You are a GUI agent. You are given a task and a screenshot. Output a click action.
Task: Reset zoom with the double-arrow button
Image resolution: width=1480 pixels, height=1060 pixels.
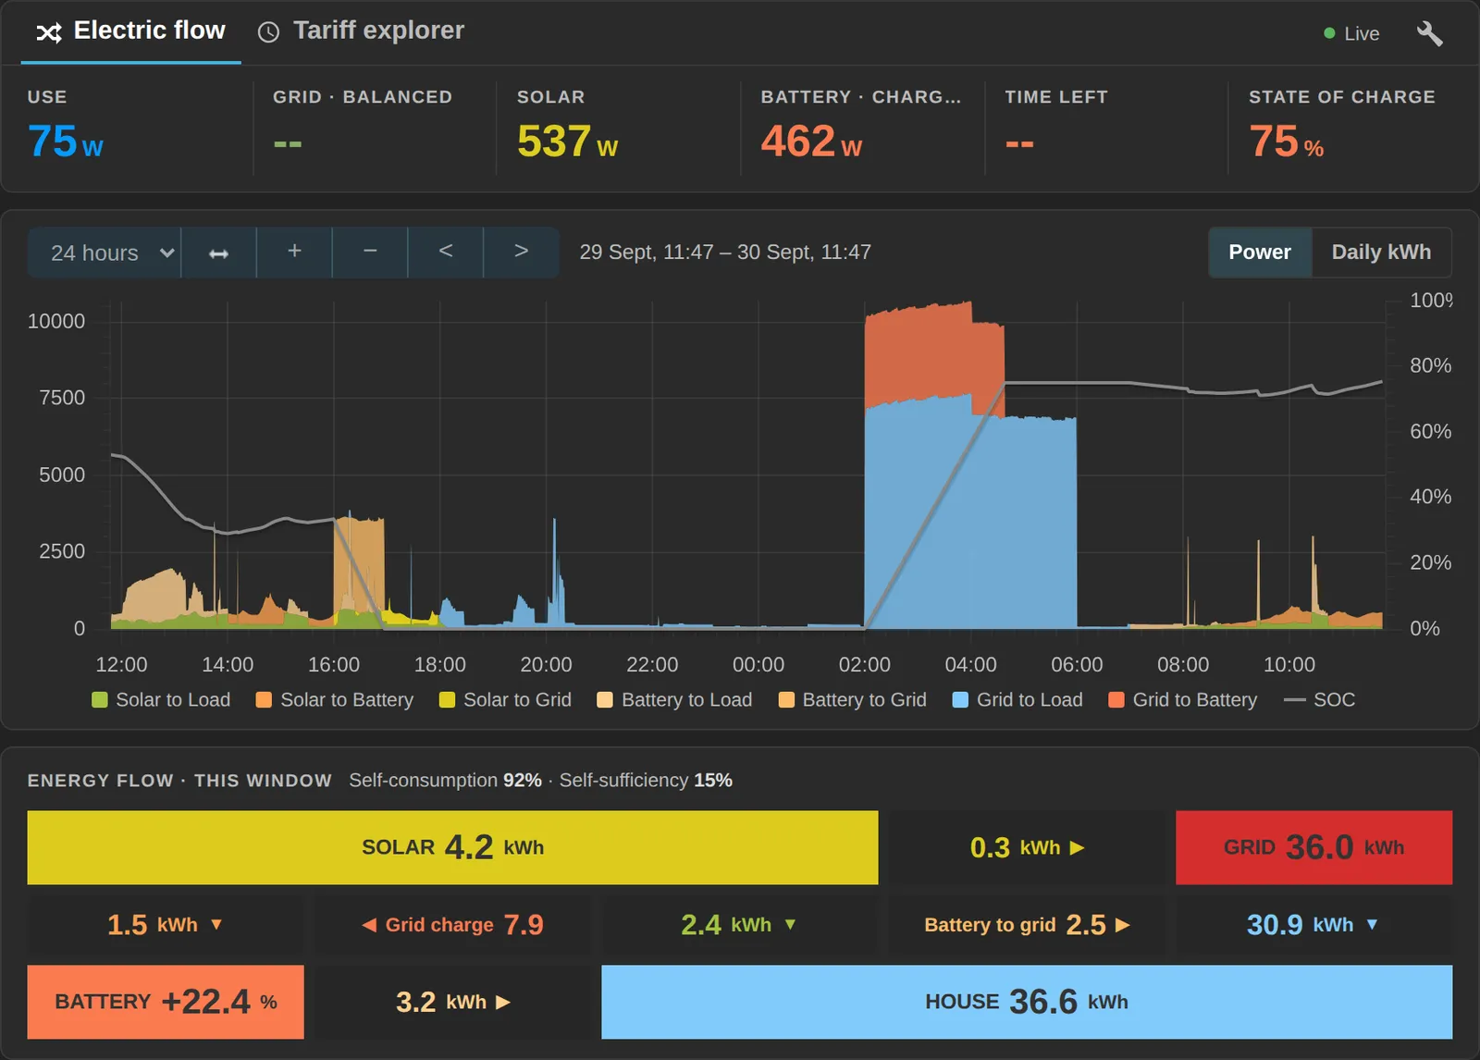(x=218, y=253)
